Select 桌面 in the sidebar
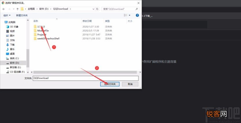The width and height of the screenshot is (241, 123). coord(12,54)
